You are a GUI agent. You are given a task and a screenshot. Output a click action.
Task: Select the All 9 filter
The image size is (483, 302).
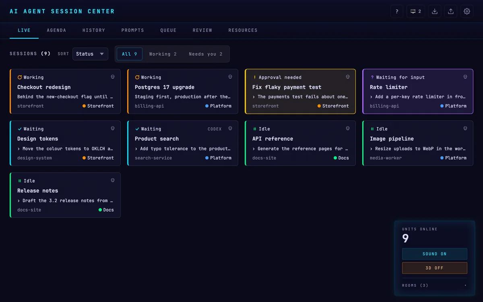130,54
